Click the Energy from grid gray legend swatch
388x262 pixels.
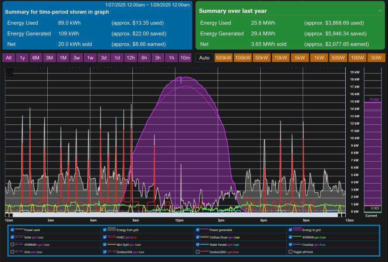point(111,230)
